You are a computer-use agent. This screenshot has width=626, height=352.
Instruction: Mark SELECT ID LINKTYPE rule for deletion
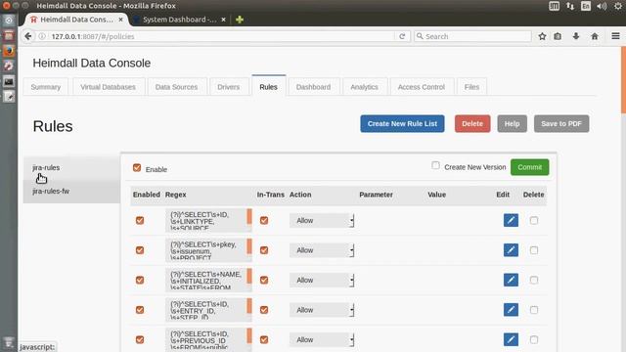pos(534,220)
